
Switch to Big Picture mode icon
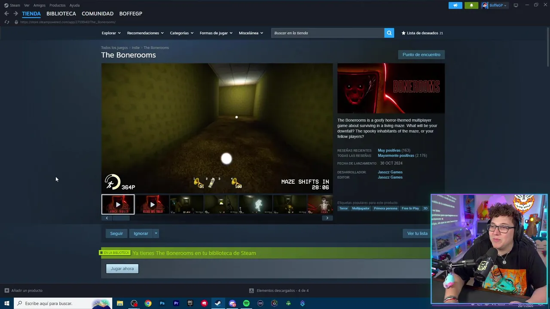tap(516, 5)
